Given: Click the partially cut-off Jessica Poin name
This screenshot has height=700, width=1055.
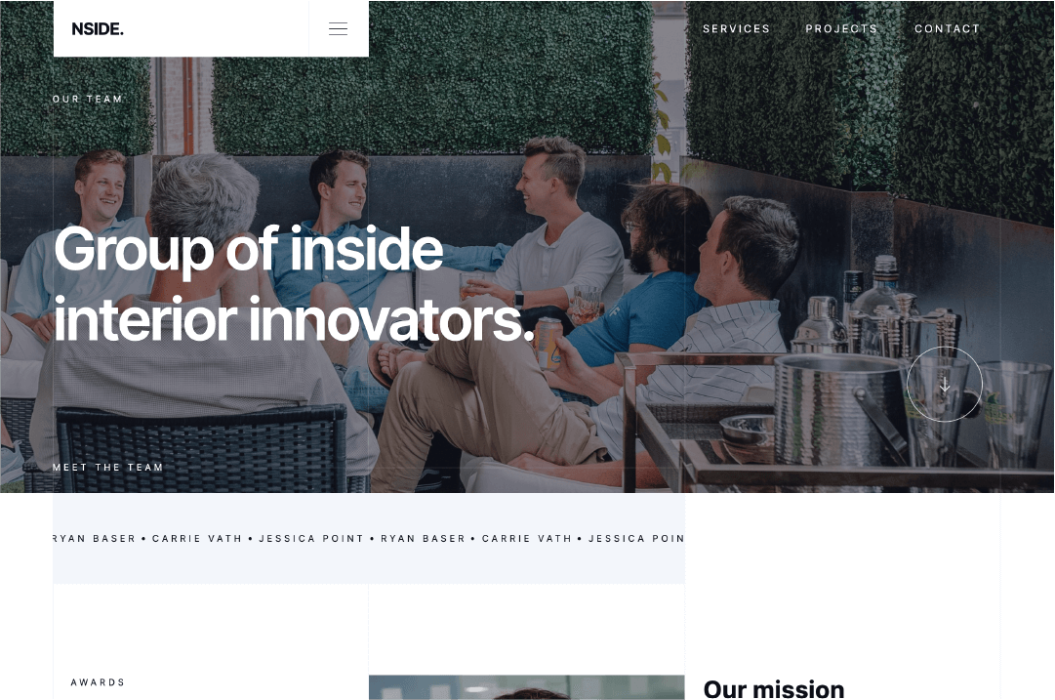Looking at the screenshot, I should click(x=636, y=539).
